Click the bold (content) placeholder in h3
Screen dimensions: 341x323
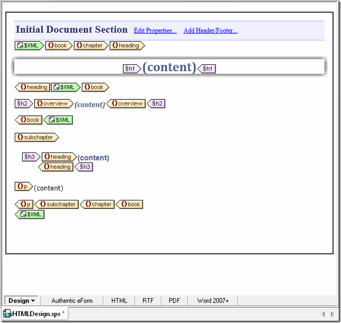coord(93,158)
